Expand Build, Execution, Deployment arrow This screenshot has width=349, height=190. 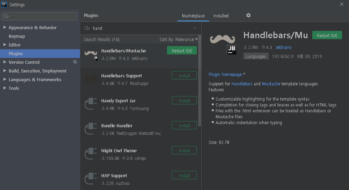[x=5, y=71]
